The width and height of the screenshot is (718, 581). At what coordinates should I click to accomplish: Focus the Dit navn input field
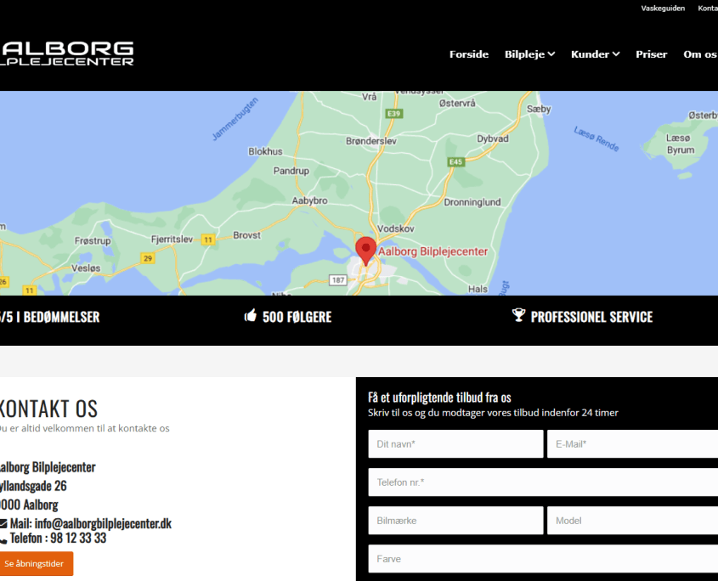pyautogui.click(x=455, y=443)
